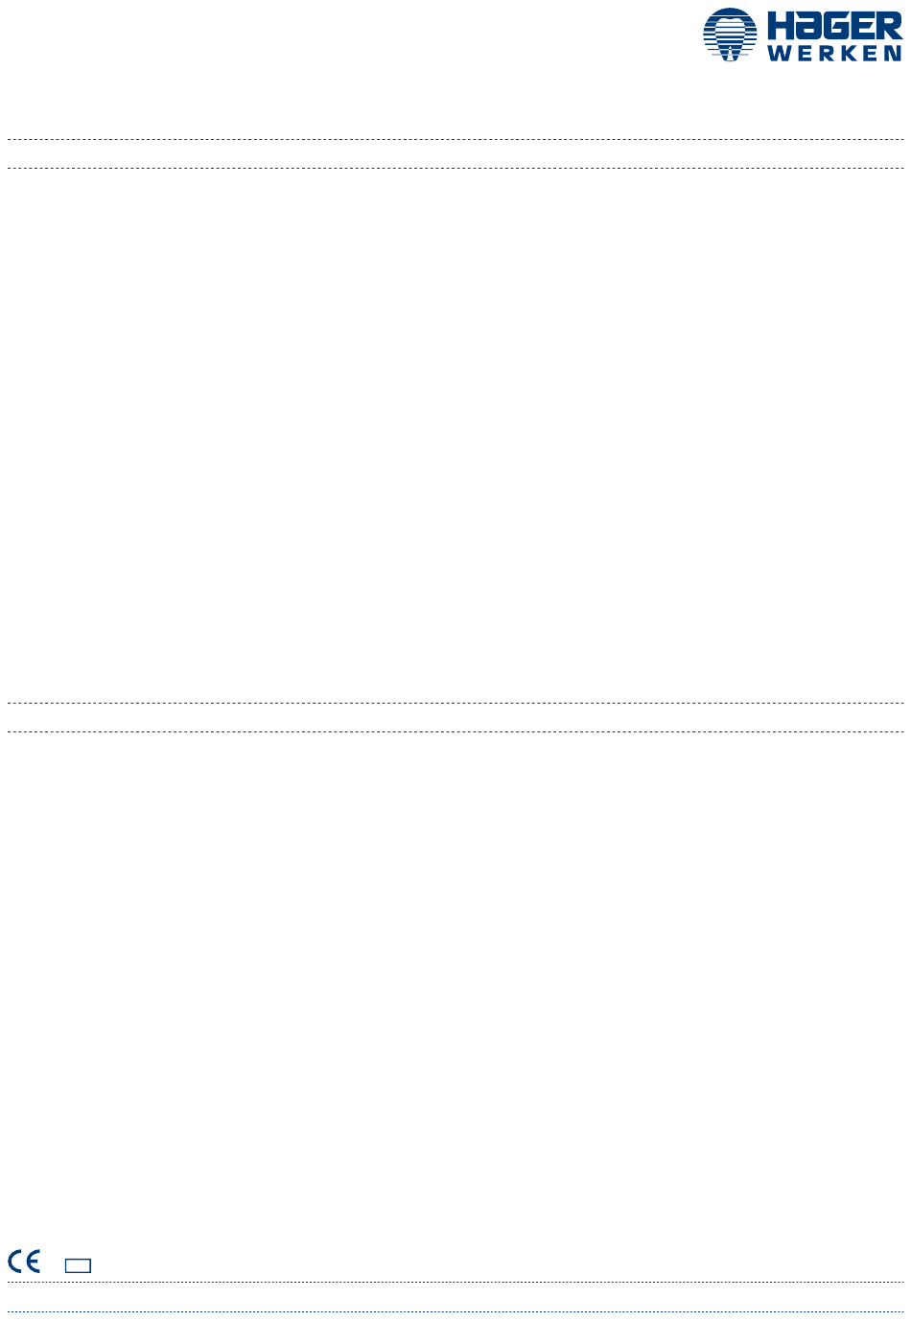This screenshot has height=1321, width=911.
Task: Click the blank band between the bottom dotted lines
Action: [x=455, y=1296]
